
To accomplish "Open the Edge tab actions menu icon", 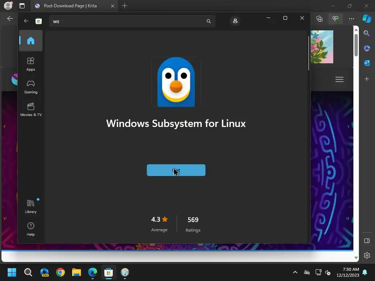I will (x=22, y=6).
